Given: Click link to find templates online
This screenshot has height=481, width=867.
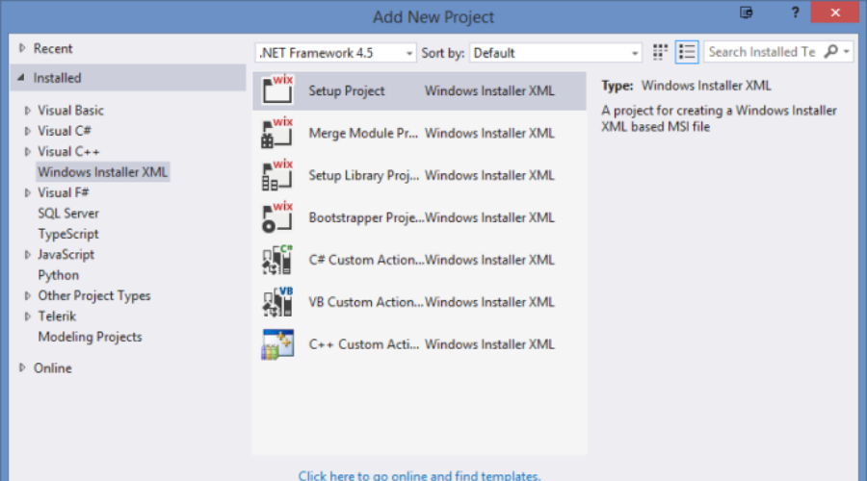Looking at the screenshot, I should (419, 475).
